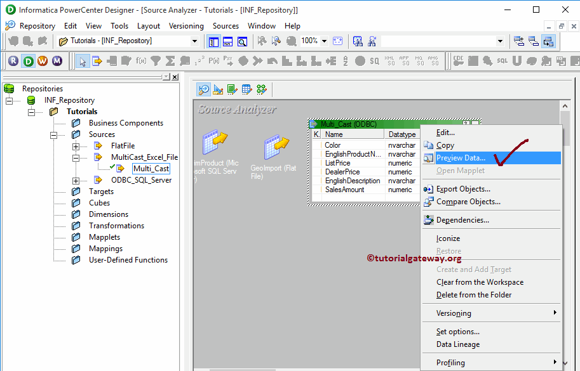
Task: Open the Tutorials folder dropdown
Action: (194, 41)
